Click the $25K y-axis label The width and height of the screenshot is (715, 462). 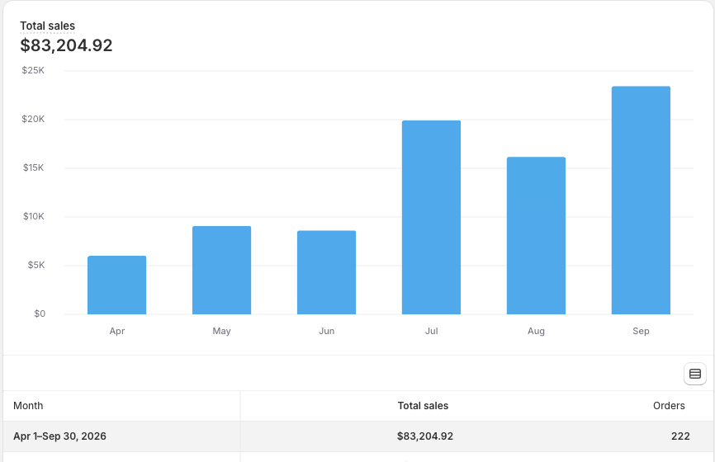tap(33, 70)
